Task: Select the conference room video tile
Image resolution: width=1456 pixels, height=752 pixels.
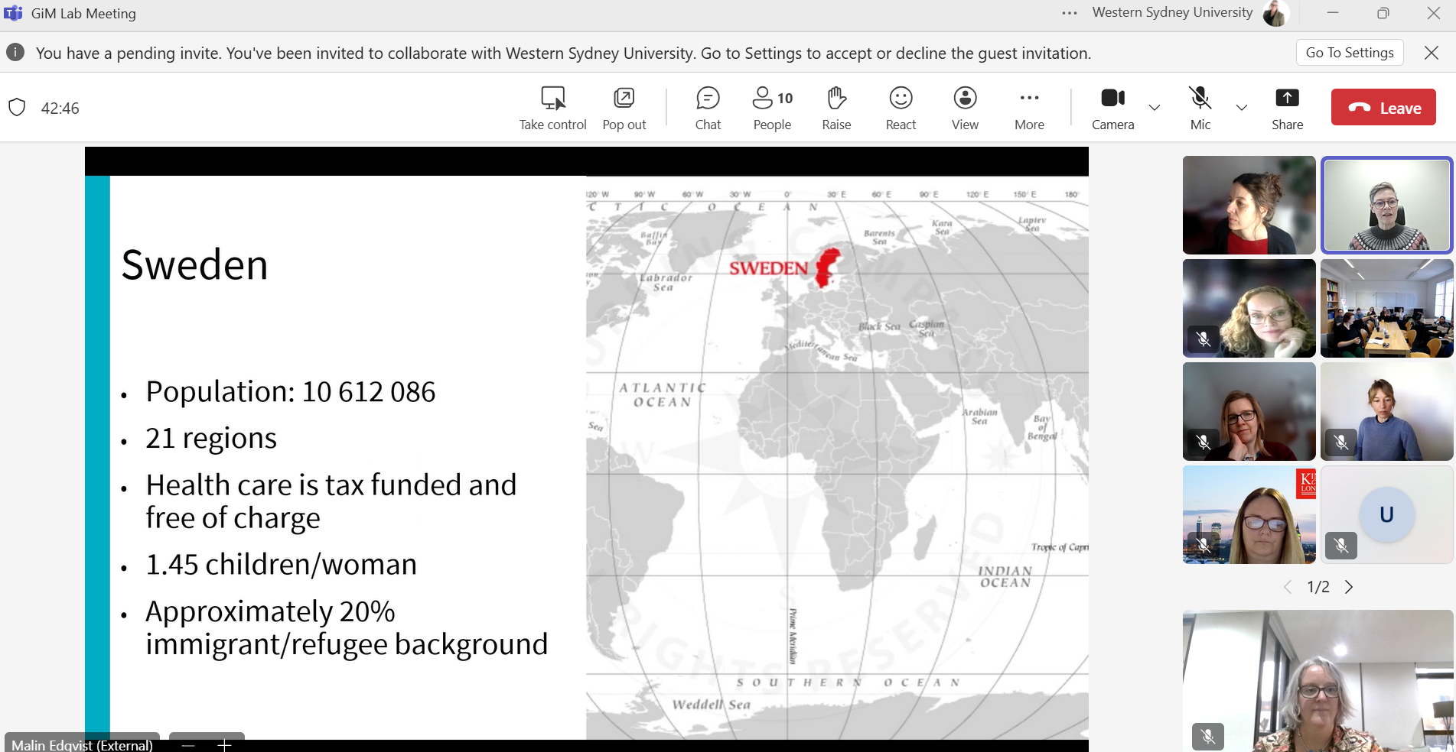Action: [x=1386, y=308]
